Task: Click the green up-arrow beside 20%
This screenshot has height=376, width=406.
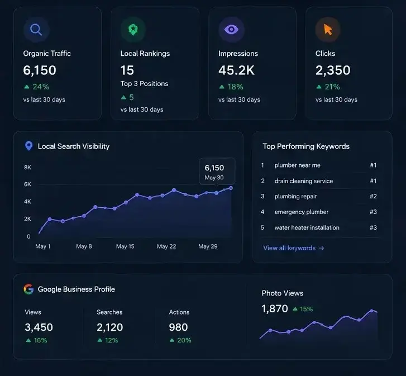Action: [x=172, y=340]
